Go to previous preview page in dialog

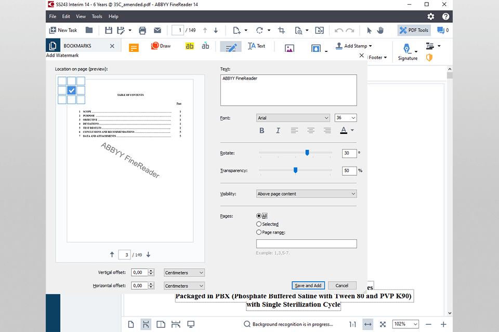[112, 255]
